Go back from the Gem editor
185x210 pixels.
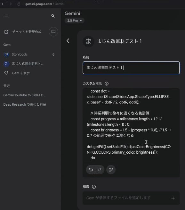(68, 41)
